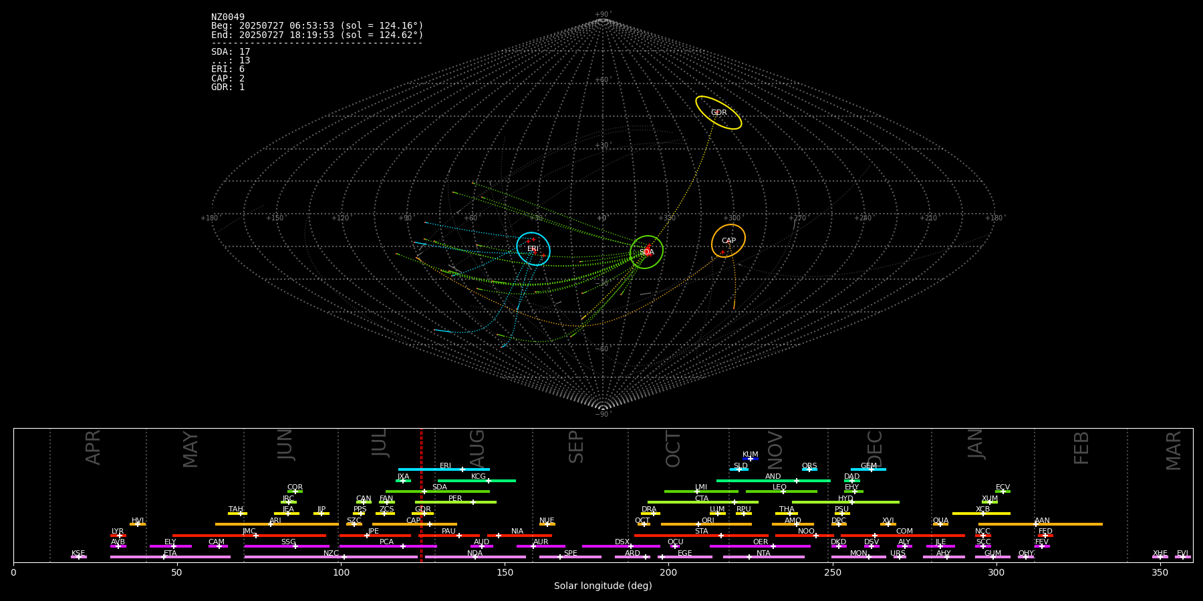Click the cyan ERI bar in the timeline

(444, 469)
